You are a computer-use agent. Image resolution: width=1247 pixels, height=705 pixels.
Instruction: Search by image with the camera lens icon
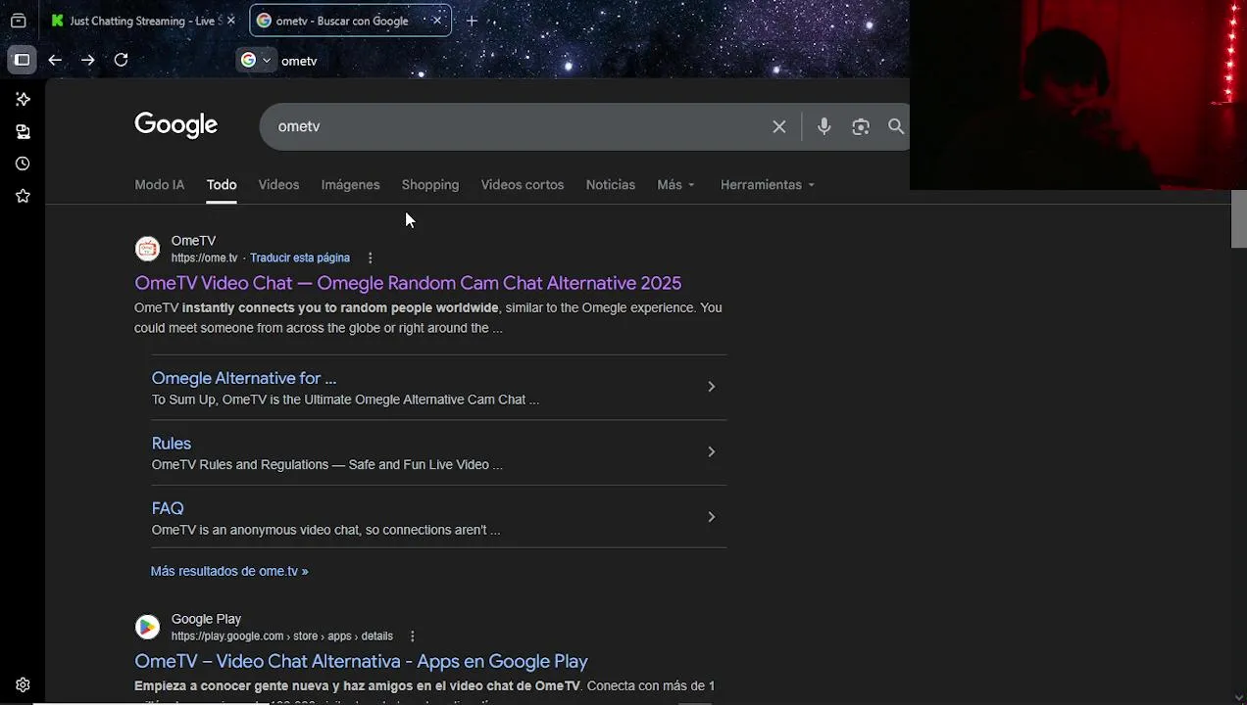tap(861, 126)
